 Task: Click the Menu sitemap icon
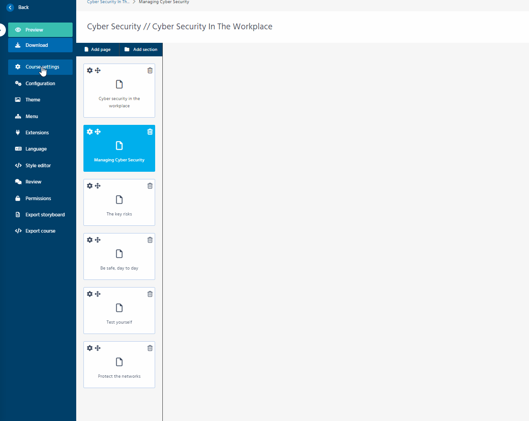click(x=18, y=116)
